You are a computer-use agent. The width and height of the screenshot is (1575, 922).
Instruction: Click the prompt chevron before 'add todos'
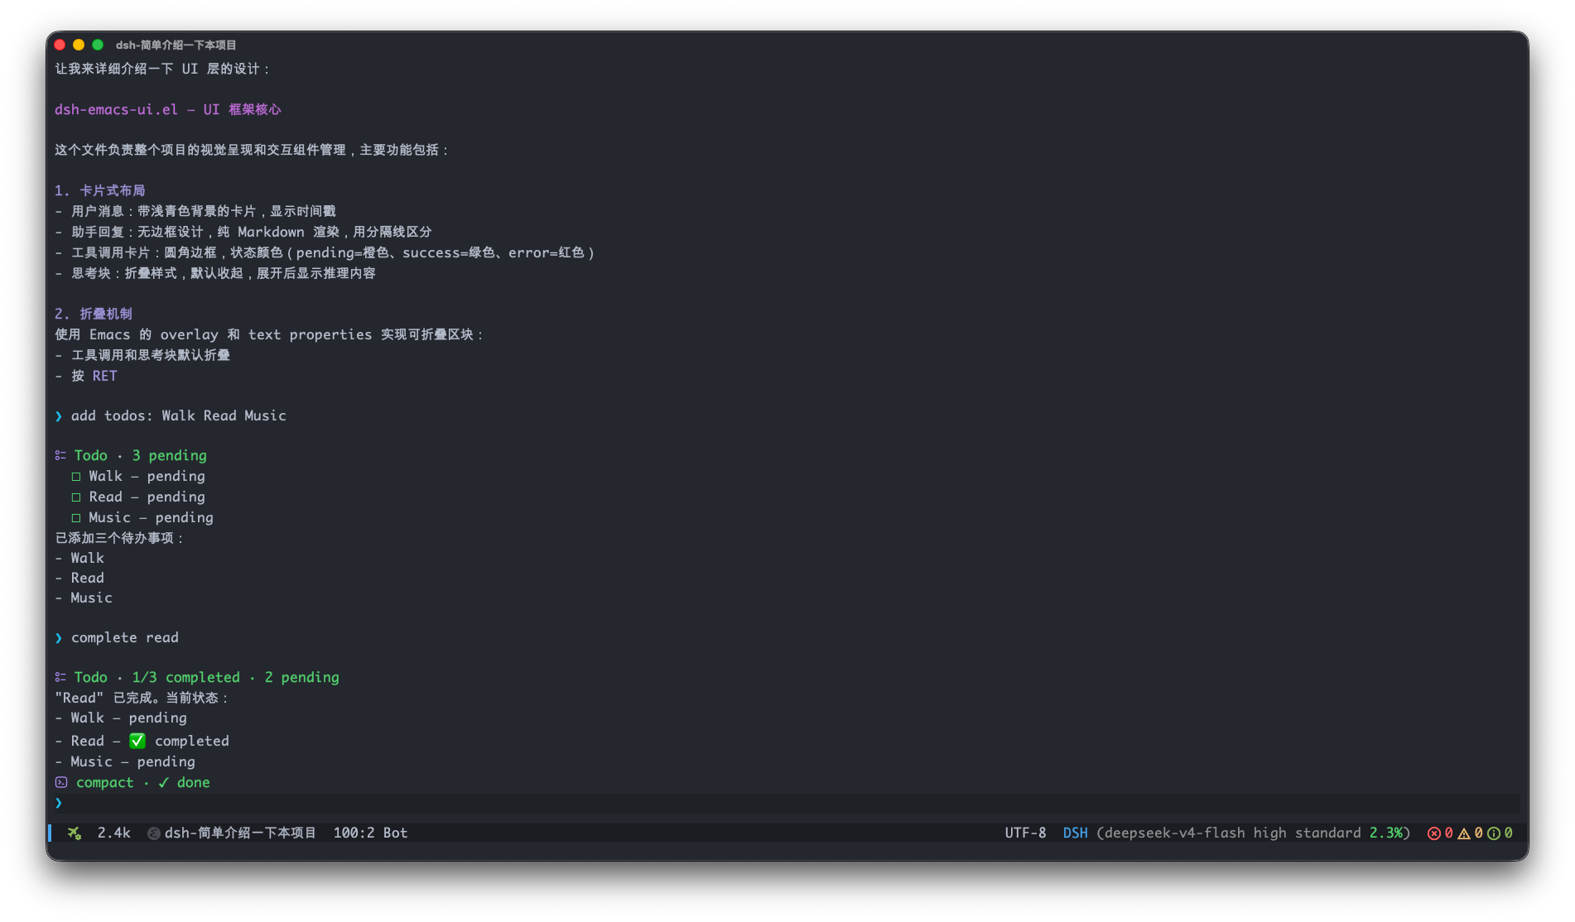tap(59, 415)
